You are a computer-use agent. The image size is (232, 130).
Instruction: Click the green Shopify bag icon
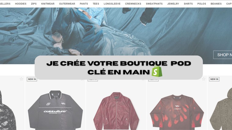[157, 71]
